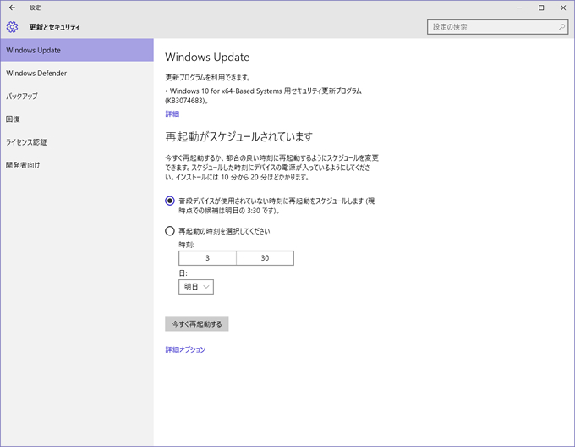Open バックアップ section
This screenshot has height=447, width=575.
pyautogui.click(x=77, y=97)
